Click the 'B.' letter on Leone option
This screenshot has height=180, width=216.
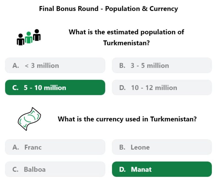click(x=122, y=147)
